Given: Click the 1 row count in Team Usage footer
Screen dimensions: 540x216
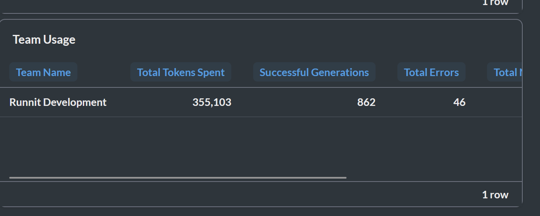Looking at the screenshot, I should pos(495,195).
